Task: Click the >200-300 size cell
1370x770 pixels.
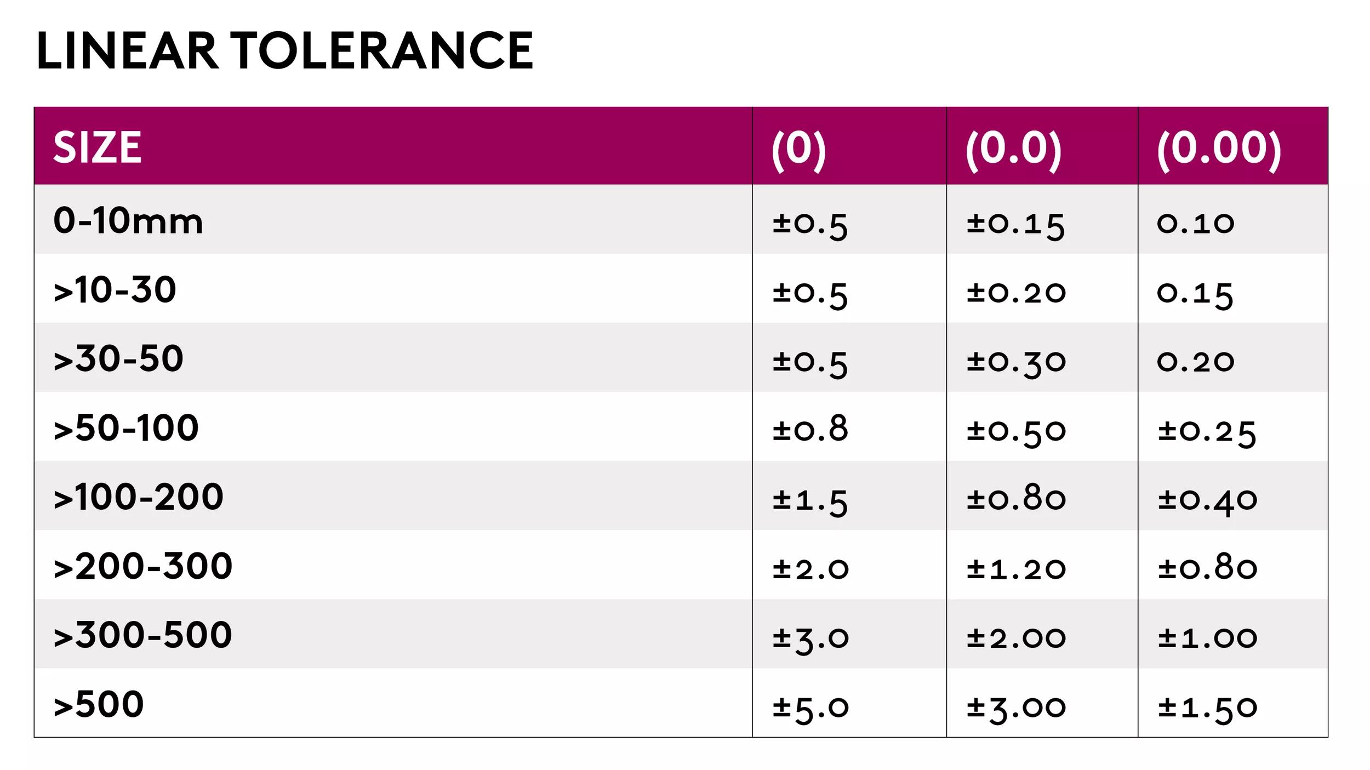Action: [143, 566]
